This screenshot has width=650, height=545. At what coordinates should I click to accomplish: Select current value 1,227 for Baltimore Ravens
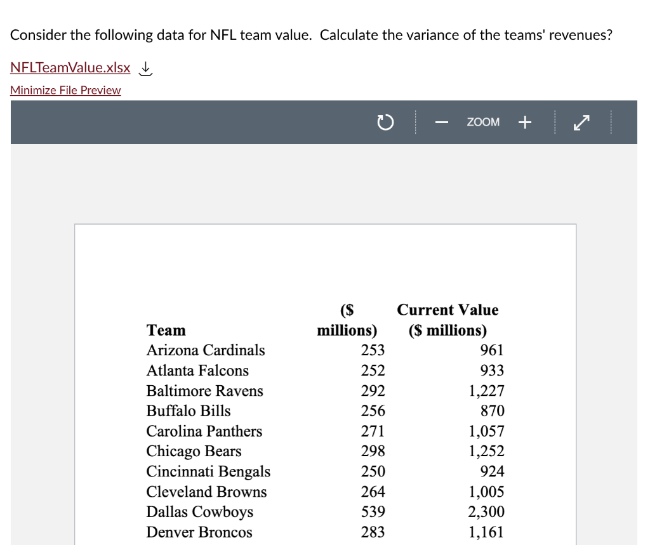(486, 391)
